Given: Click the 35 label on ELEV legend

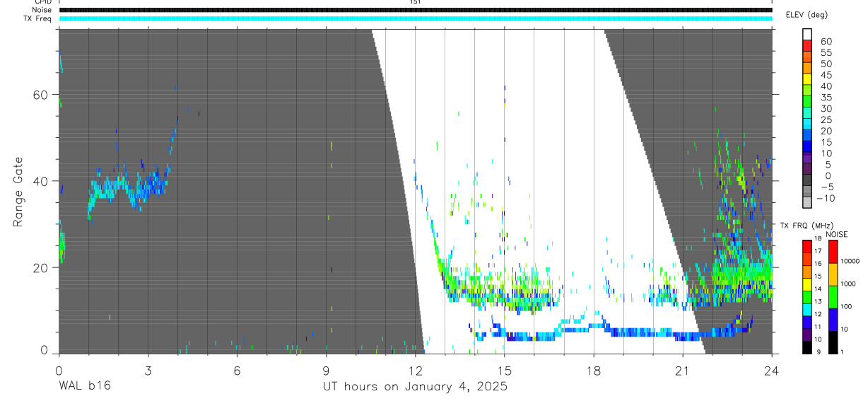Looking at the screenshot, I should [x=826, y=98].
